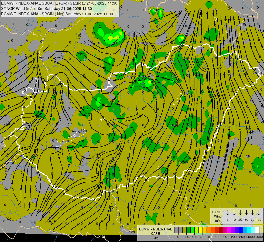Click the wind arrow above 100 in the legend
Viewport: 264px width, 242px height.
[x=259, y=213]
